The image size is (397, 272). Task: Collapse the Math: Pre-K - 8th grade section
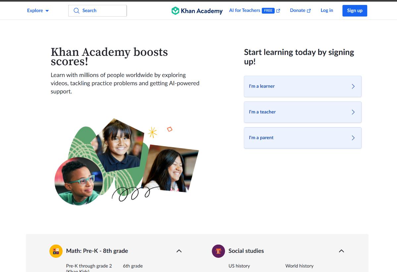[x=179, y=251]
